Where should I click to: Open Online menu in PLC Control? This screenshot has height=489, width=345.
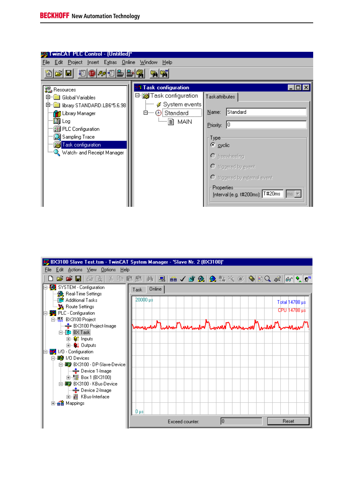(128, 62)
